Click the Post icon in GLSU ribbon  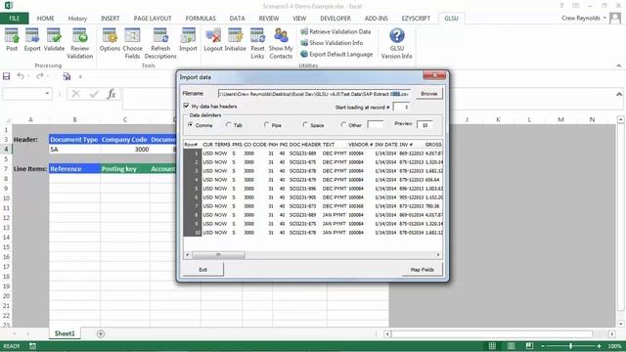point(12,39)
